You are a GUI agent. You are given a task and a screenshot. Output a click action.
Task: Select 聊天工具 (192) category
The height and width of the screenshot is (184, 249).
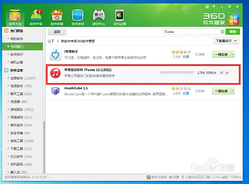click(21, 94)
